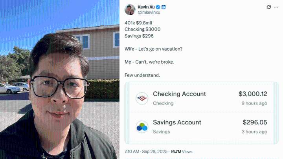Click the square affiliation badge after the name
Screen dimensions: 283x159
(164, 7)
